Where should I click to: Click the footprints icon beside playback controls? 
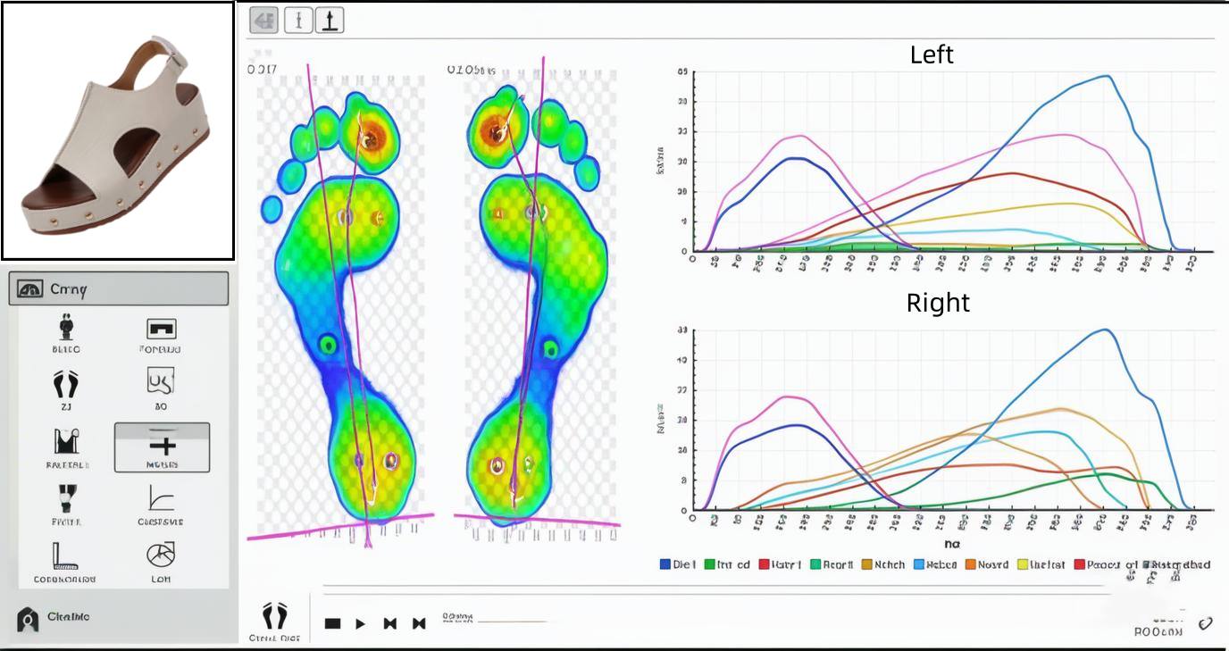(x=275, y=615)
